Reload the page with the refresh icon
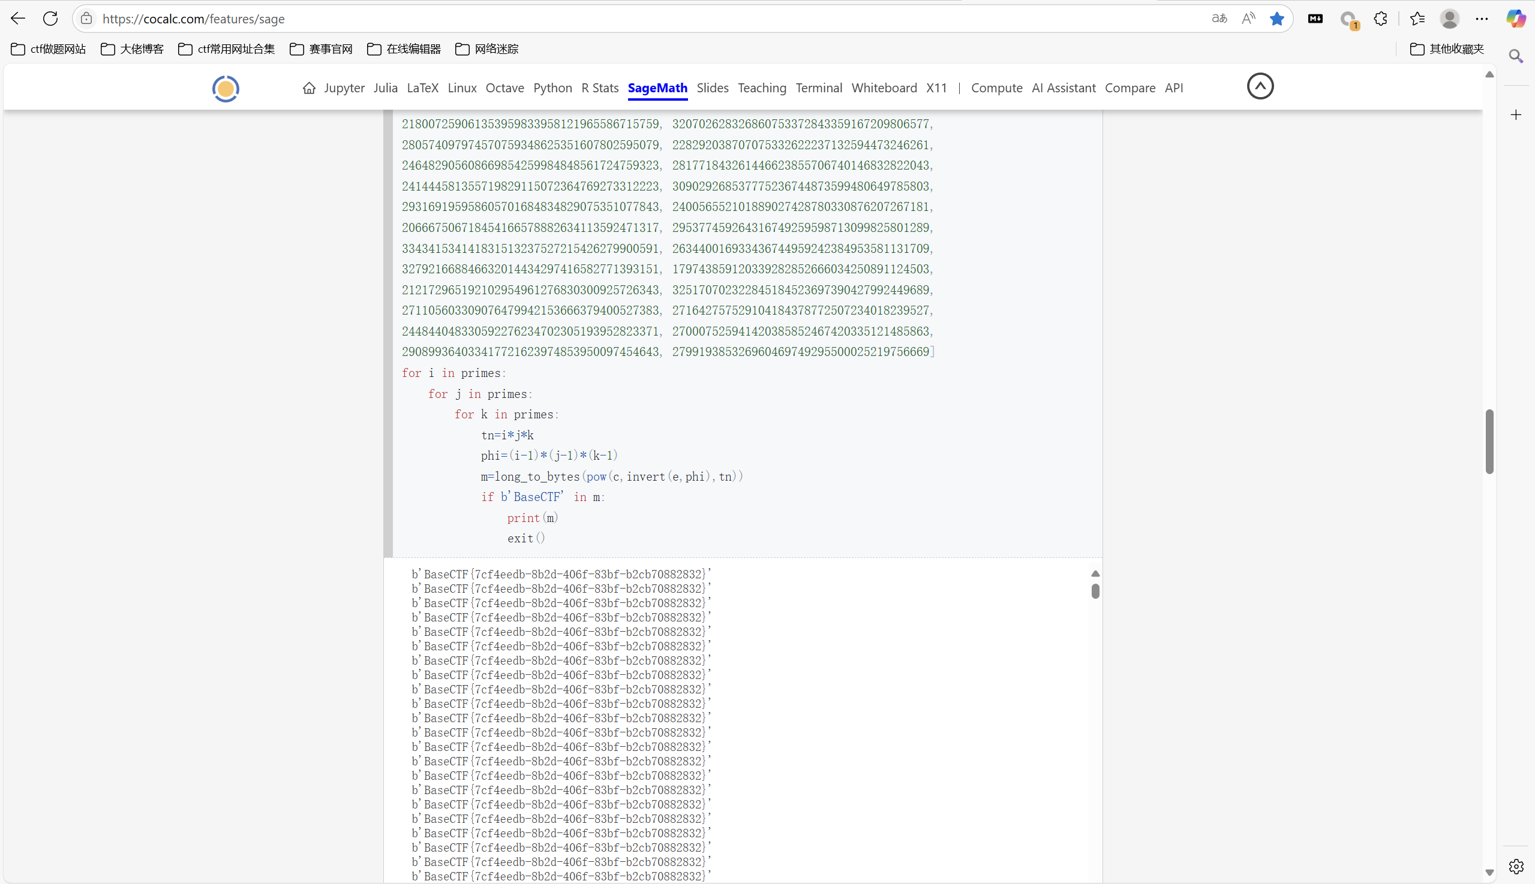This screenshot has width=1535, height=884. [50, 19]
